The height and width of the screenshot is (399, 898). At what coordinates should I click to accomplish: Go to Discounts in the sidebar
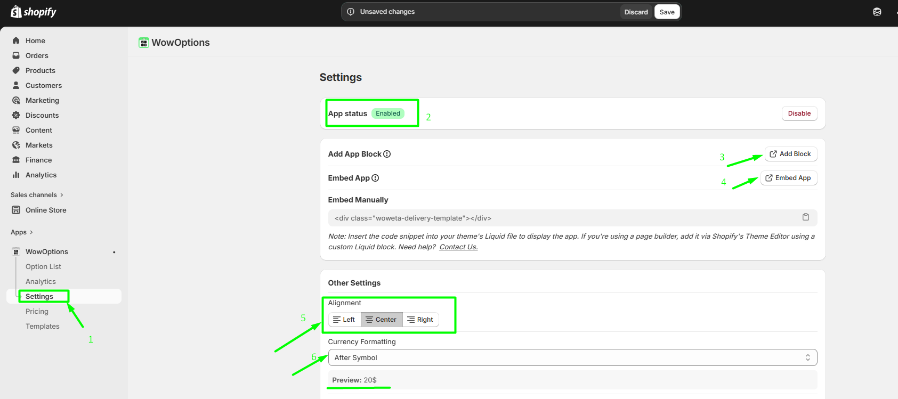[42, 115]
